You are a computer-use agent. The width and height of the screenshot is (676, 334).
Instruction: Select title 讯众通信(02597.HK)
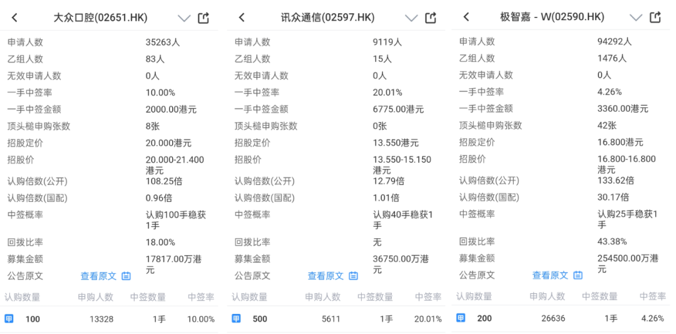point(327,18)
